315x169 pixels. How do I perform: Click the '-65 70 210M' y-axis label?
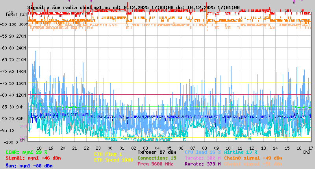click(13, 60)
